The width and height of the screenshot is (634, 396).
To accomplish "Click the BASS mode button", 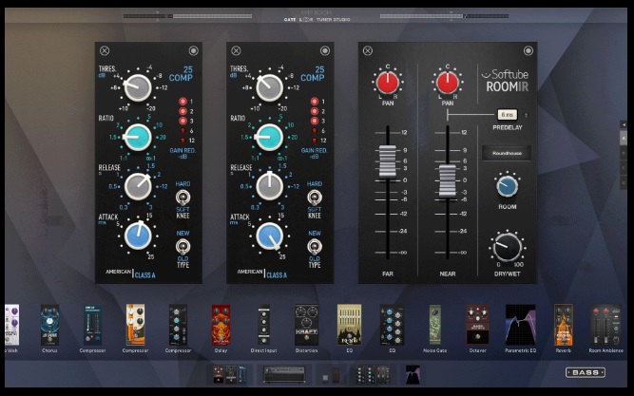I will [x=586, y=372].
